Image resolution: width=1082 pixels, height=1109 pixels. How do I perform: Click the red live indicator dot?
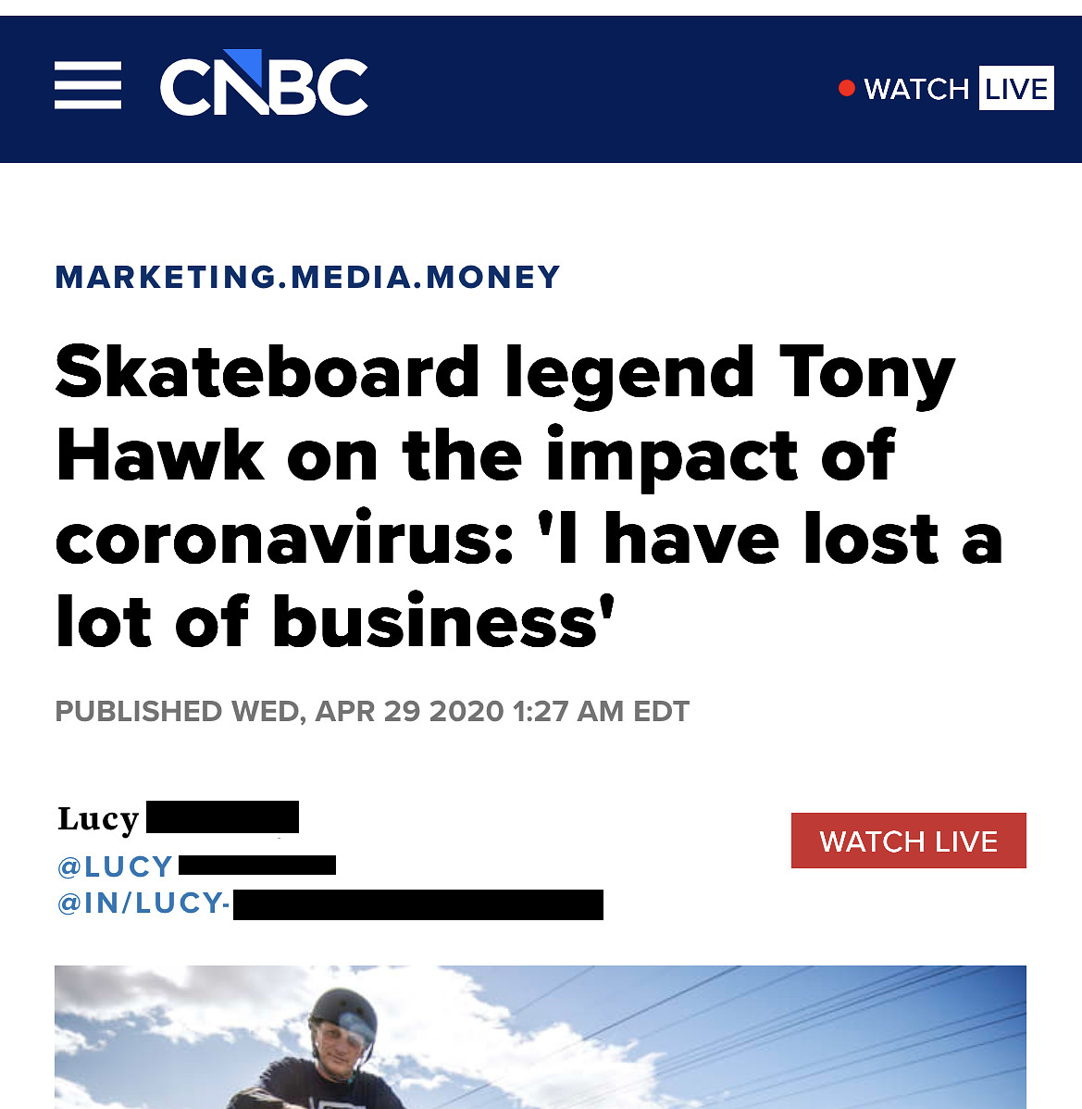tap(846, 88)
